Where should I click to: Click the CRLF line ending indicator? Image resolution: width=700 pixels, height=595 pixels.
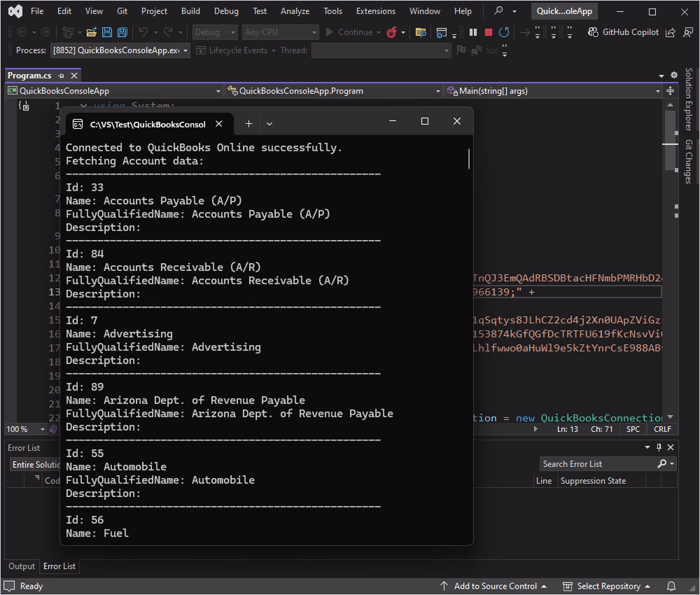[662, 429]
